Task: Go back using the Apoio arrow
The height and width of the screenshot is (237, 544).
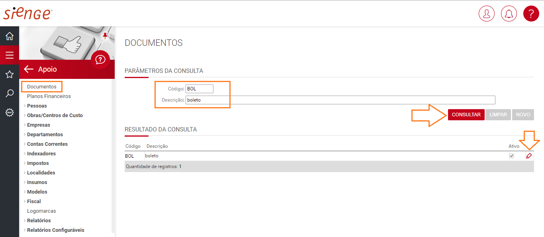Action: click(x=29, y=69)
